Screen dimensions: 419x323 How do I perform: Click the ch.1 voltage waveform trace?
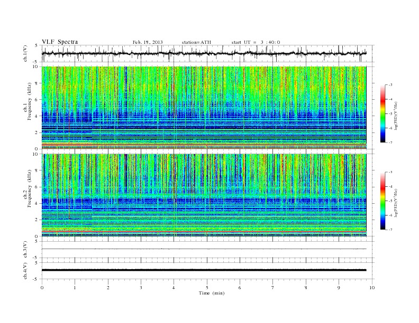(x=204, y=53)
